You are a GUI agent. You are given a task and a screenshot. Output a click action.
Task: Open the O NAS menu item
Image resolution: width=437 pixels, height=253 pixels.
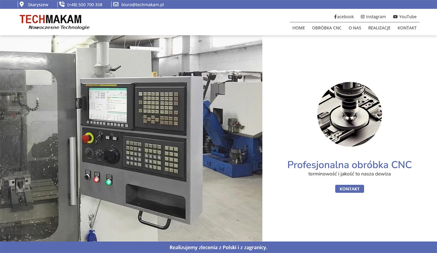tap(355, 28)
